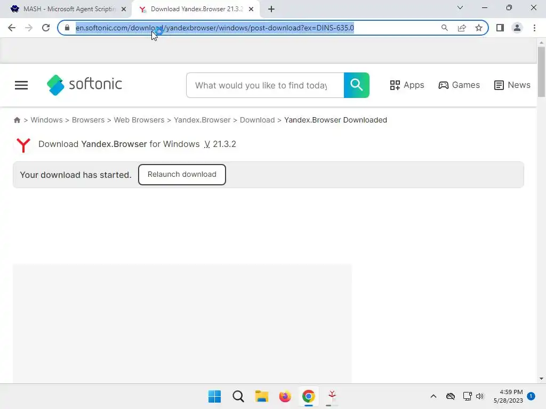Click the red Yandex Y logo

point(23,145)
